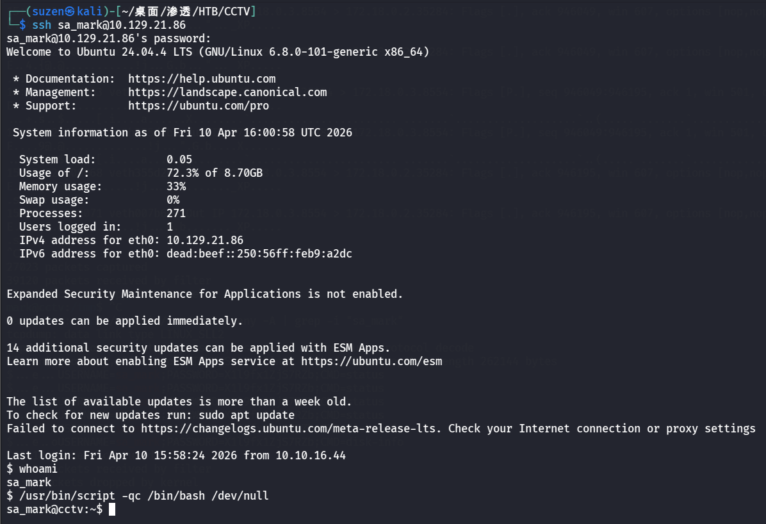Open the help.ubuntu.com documentation link

pyautogui.click(x=202, y=79)
